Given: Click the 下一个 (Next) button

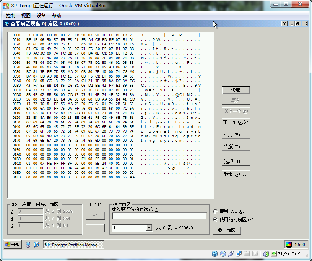Looking at the screenshot, I should tap(236, 122).
